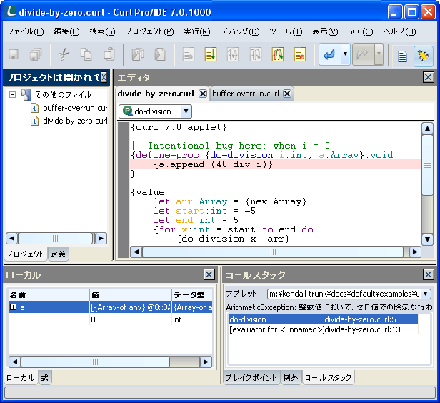Open the SCC(C) menu
This screenshot has height=403, width=440.
(x=361, y=31)
